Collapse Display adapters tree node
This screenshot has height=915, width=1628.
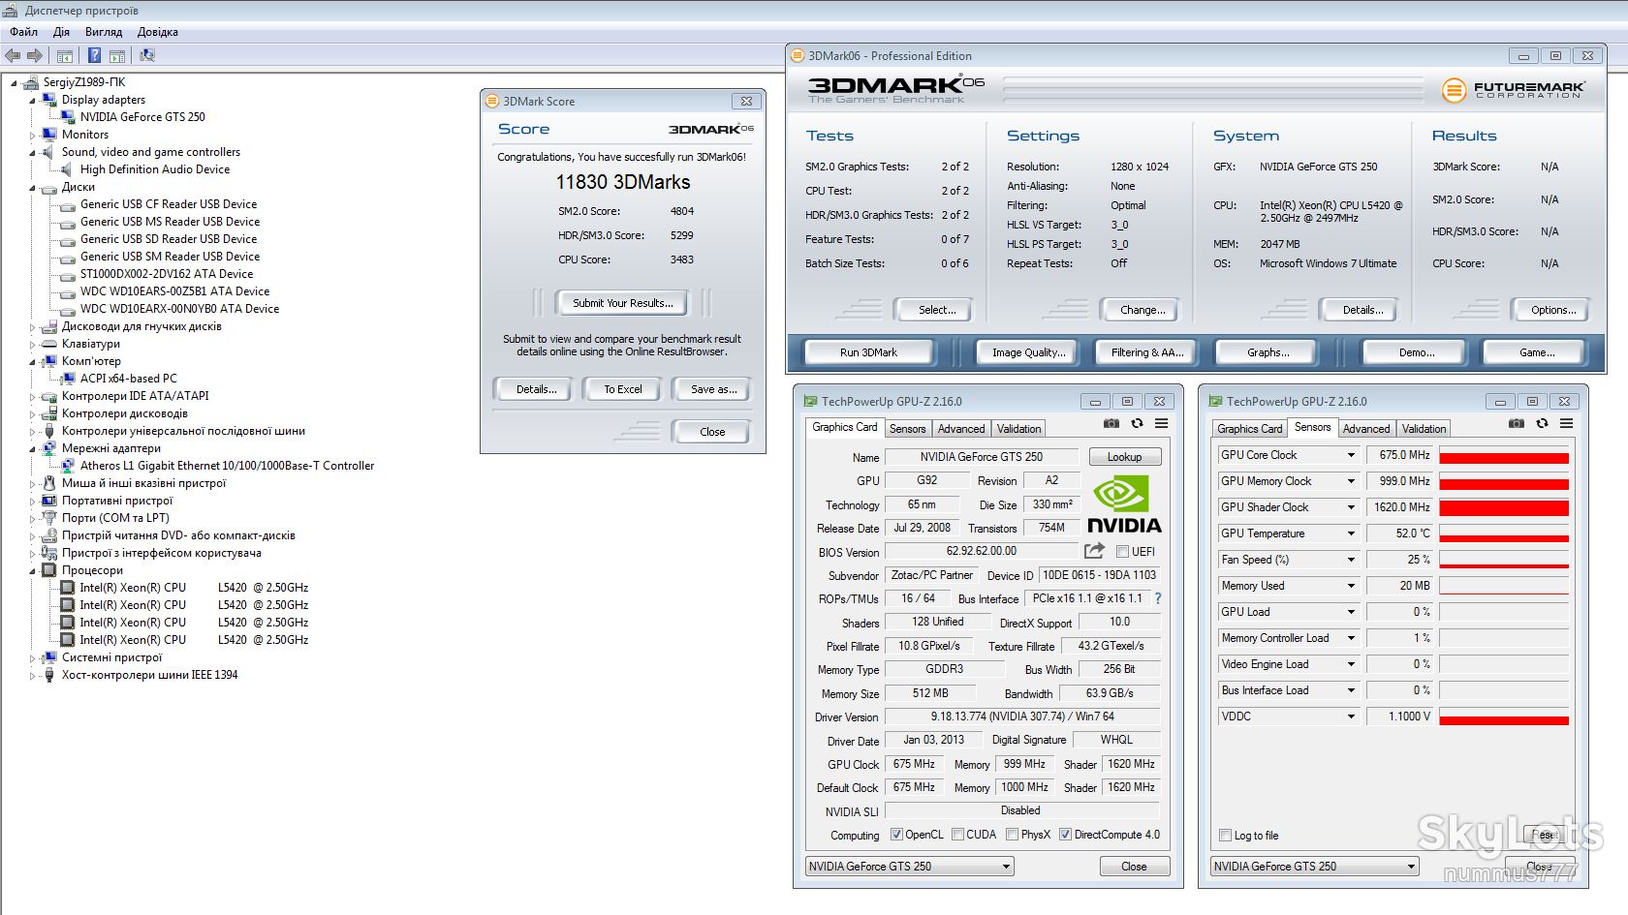point(33,101)
